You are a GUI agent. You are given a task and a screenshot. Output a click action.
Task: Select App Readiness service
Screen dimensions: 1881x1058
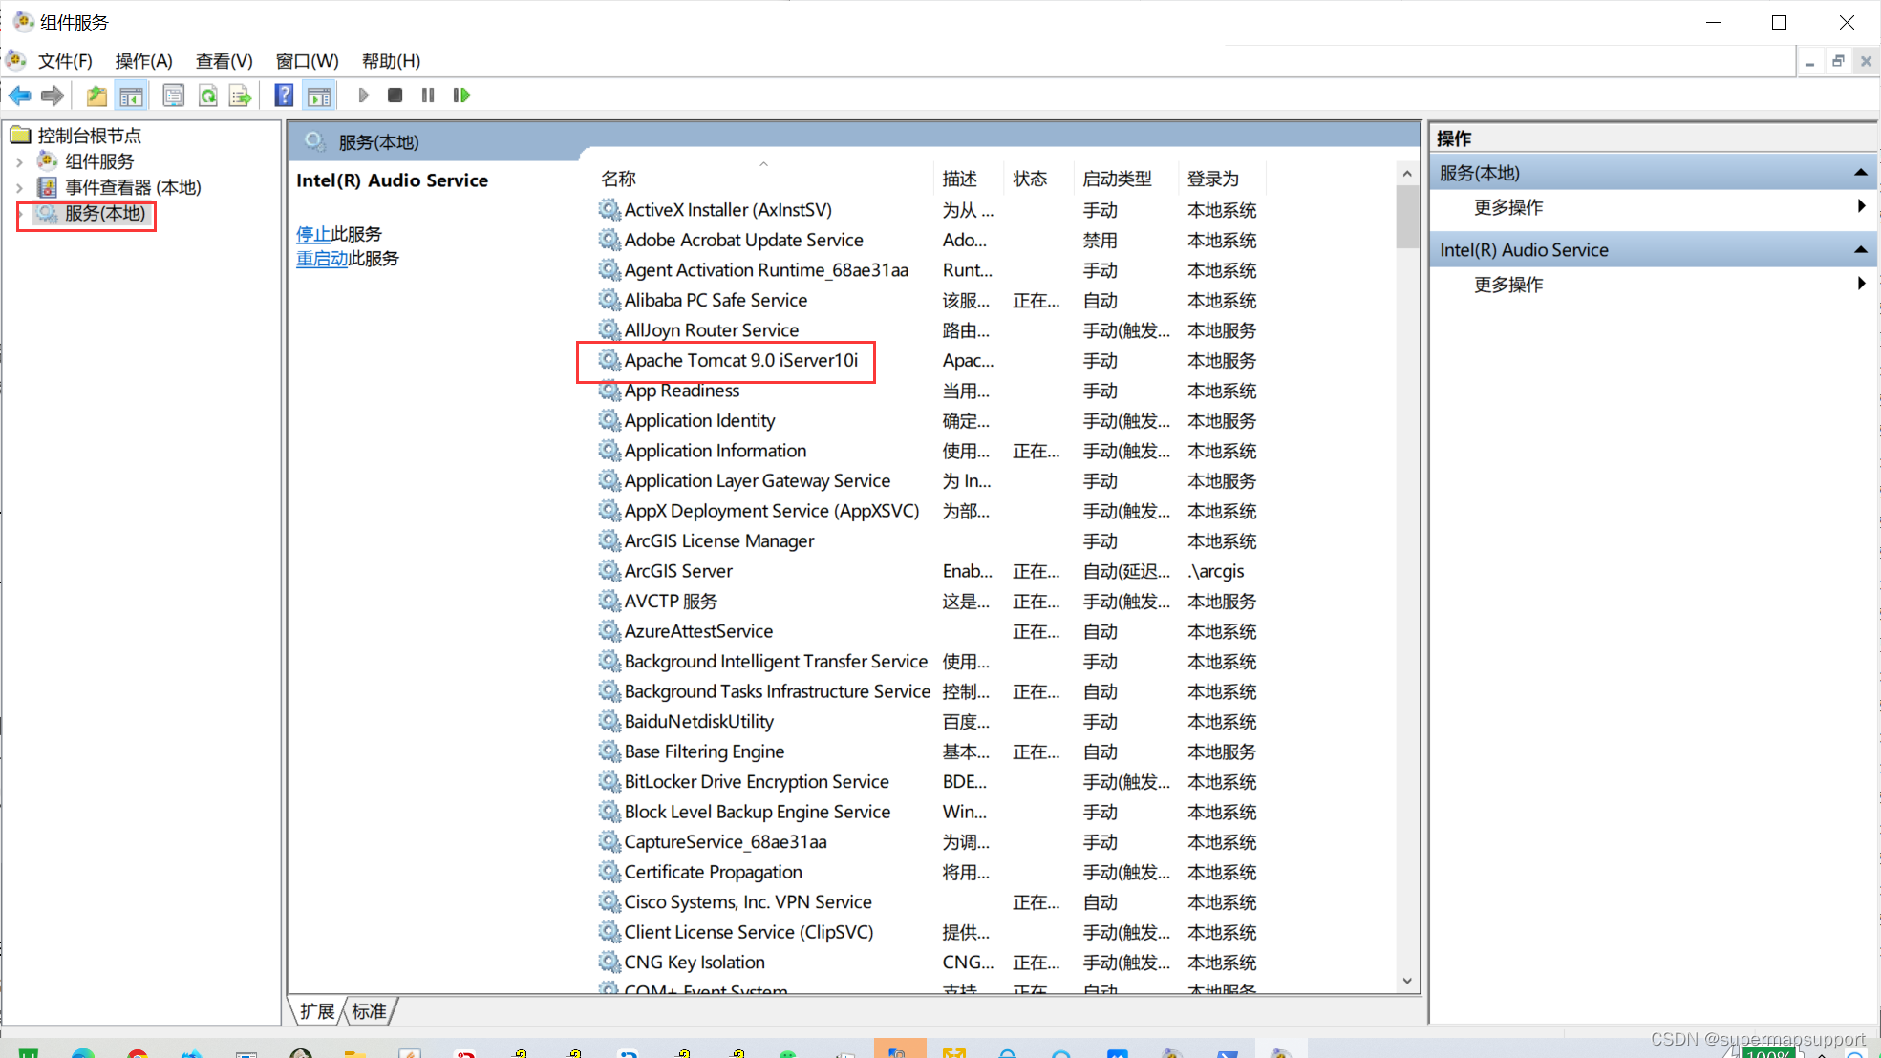tap(682, 391)
